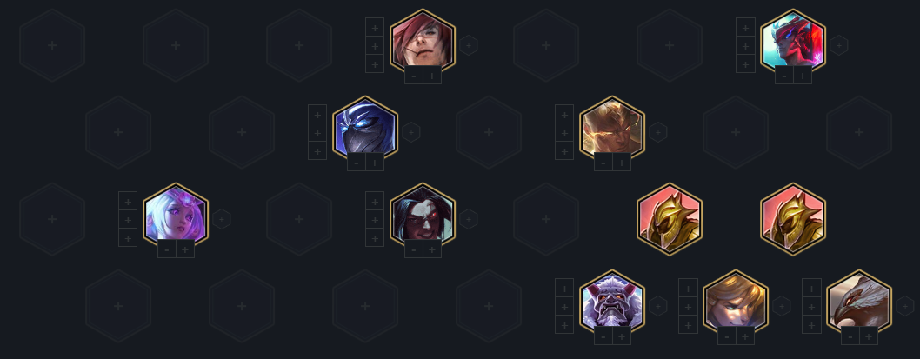Choose the glowing golden-faced champion portrait
This screenshot has width=920, height=359.
(612, 128)
